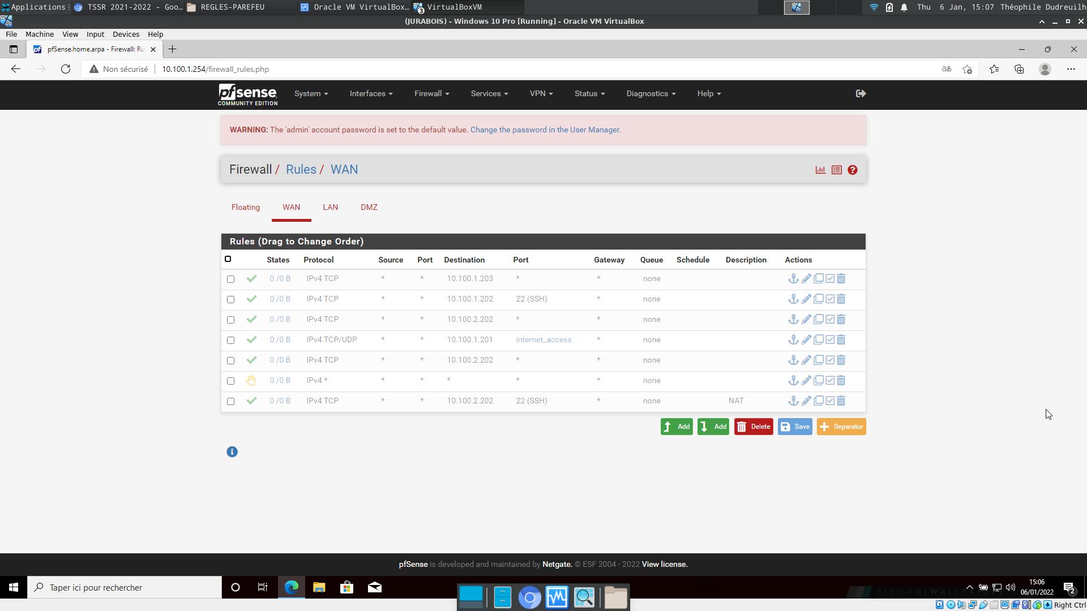1087x611 pixels.
Task: Delete the NAT rule using trash icon
Action: click(x=841, y=401)
